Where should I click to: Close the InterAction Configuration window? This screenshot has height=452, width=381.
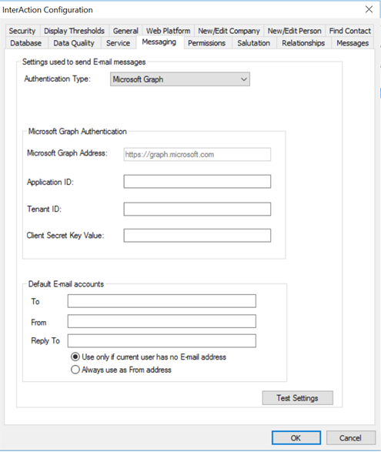[369, 9]
